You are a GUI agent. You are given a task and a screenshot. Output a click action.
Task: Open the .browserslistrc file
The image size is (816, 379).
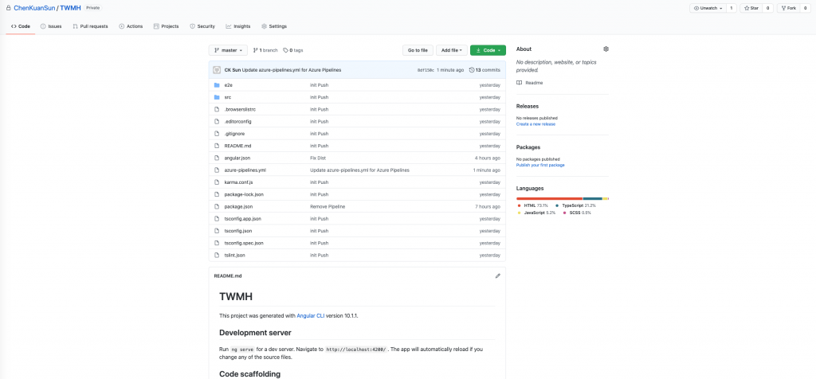click(x=240, y=109)
